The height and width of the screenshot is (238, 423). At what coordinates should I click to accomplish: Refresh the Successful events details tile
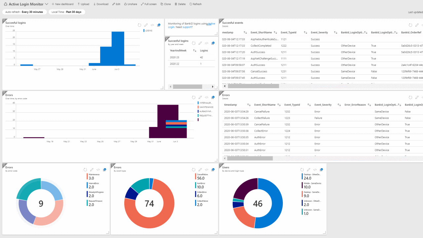click(x=410, y=25)
